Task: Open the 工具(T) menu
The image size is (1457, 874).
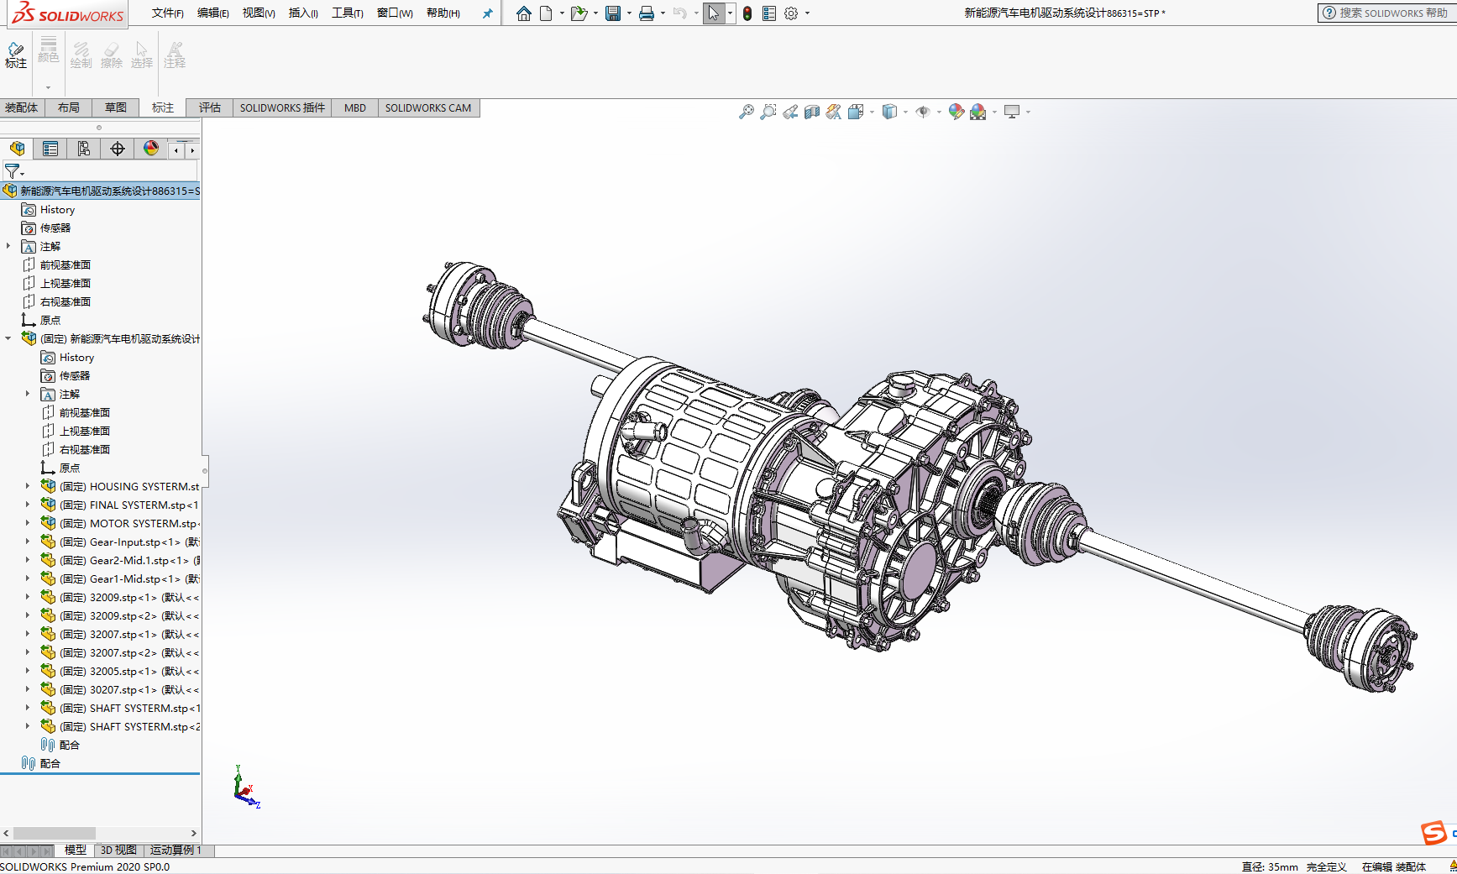Action: pyautogui.click(x=348, y=13)
